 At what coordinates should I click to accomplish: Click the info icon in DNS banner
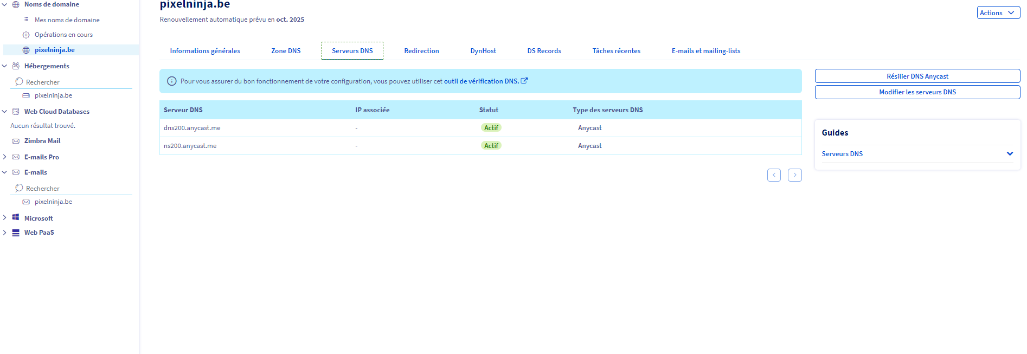172,81
